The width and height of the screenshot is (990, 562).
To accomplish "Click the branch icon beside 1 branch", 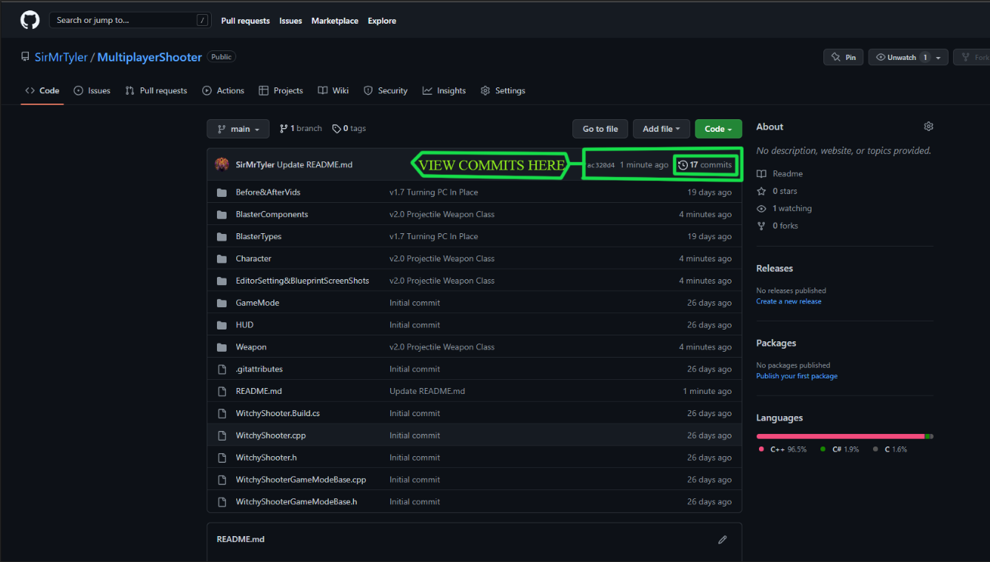I will point(284,129).
